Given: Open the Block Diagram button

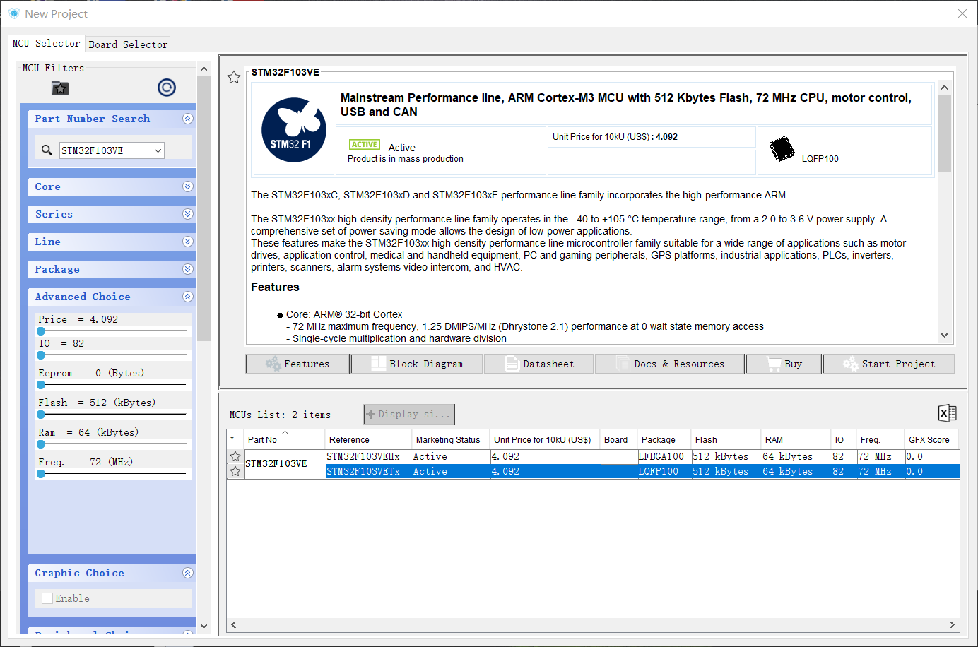Looking at the screenshot, I should (417, 364).
